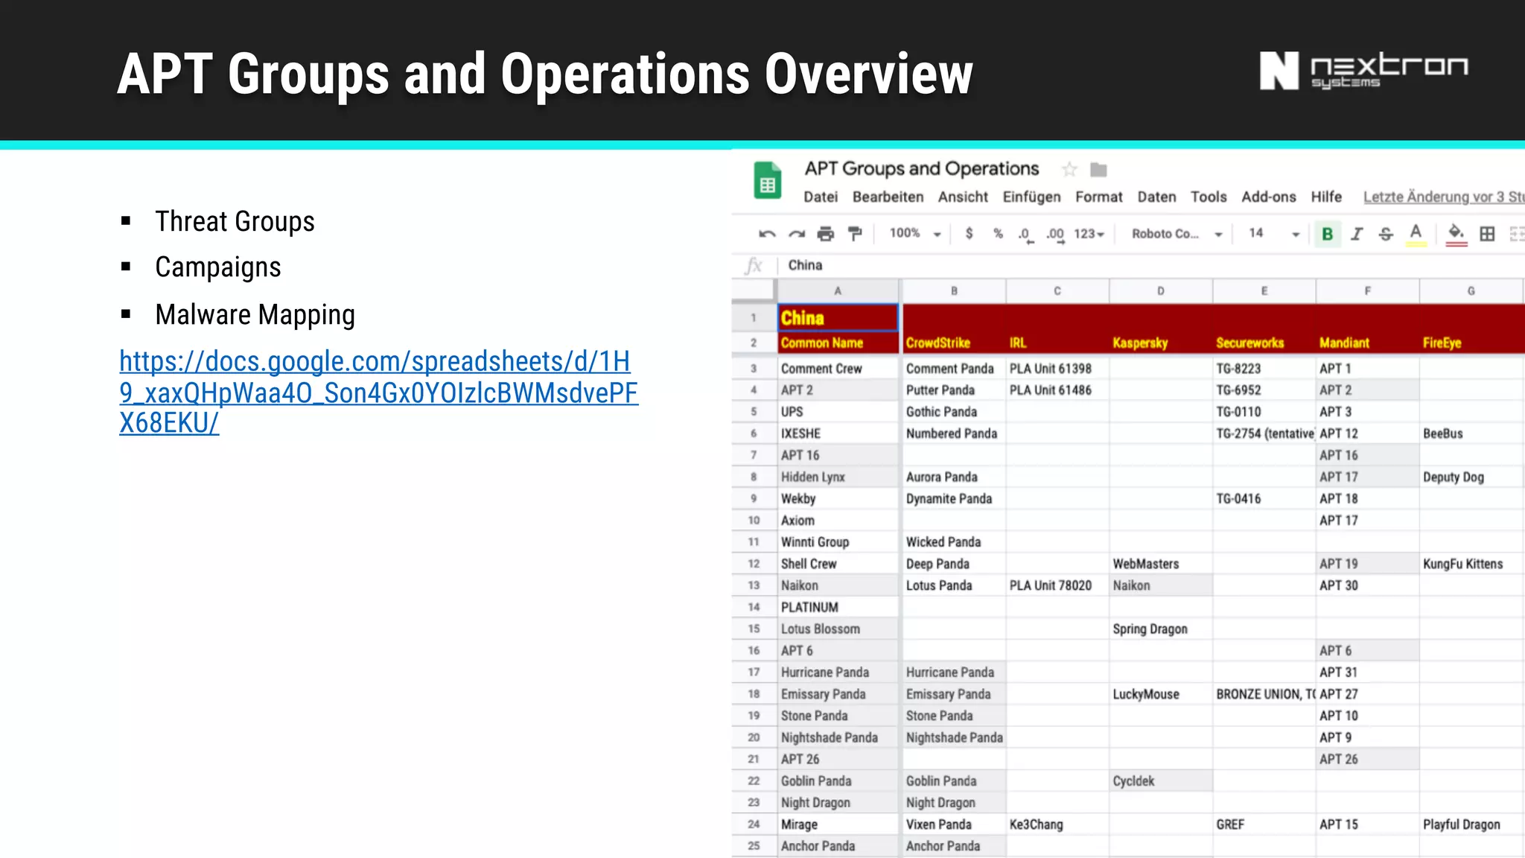Viewport: 1525px width, 858px height.
Task: Select the Winnti Group cell
Action: coord(838,542)
